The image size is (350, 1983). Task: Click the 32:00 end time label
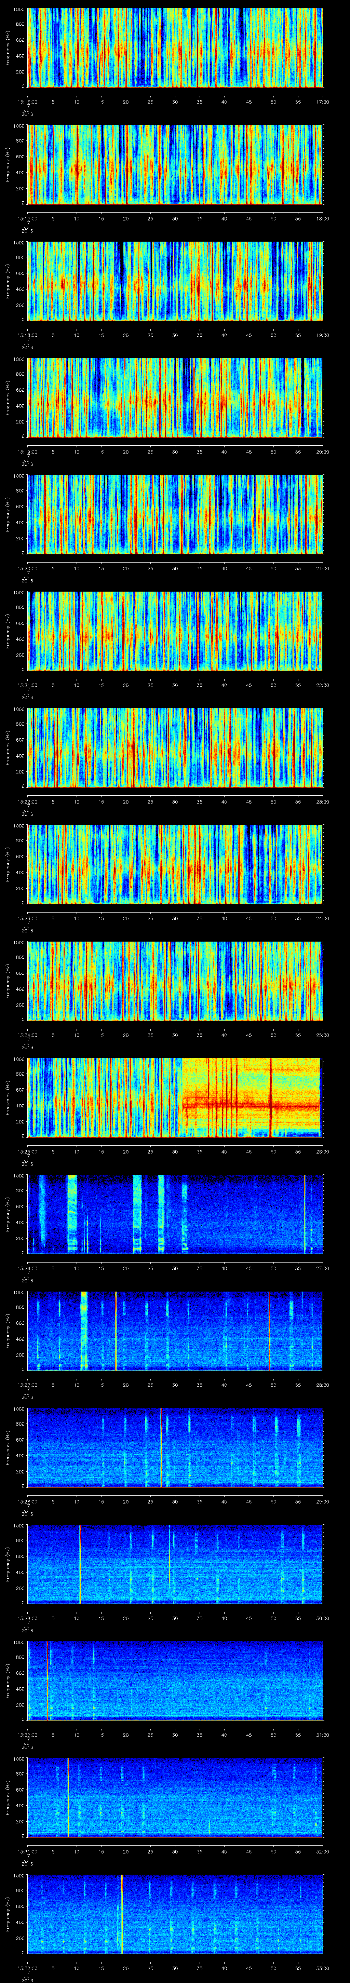(x=322, y=1851)
